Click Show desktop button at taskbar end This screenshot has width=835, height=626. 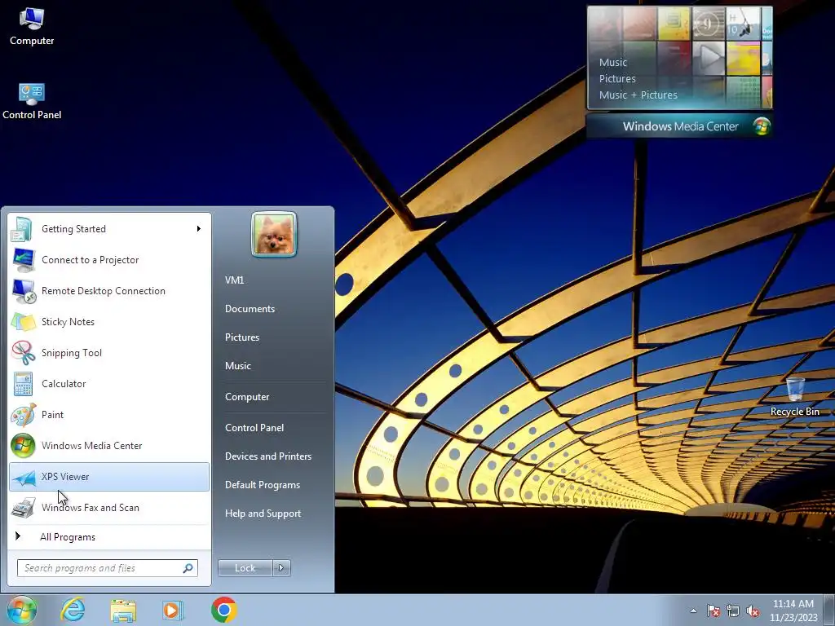pos(831,610)
